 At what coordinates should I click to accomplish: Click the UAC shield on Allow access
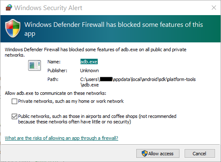click(144, 153)
